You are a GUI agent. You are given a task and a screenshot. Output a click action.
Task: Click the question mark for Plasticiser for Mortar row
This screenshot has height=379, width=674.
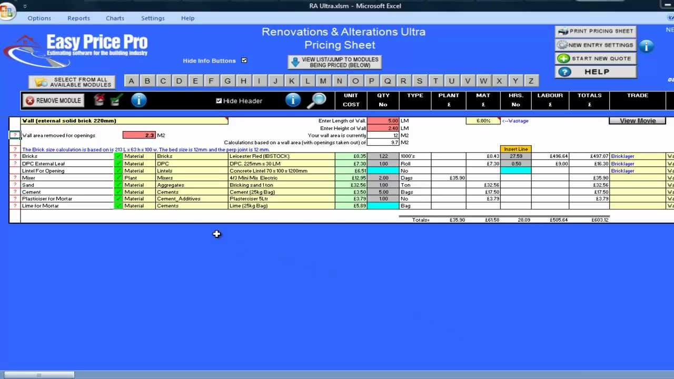point(15,199)
